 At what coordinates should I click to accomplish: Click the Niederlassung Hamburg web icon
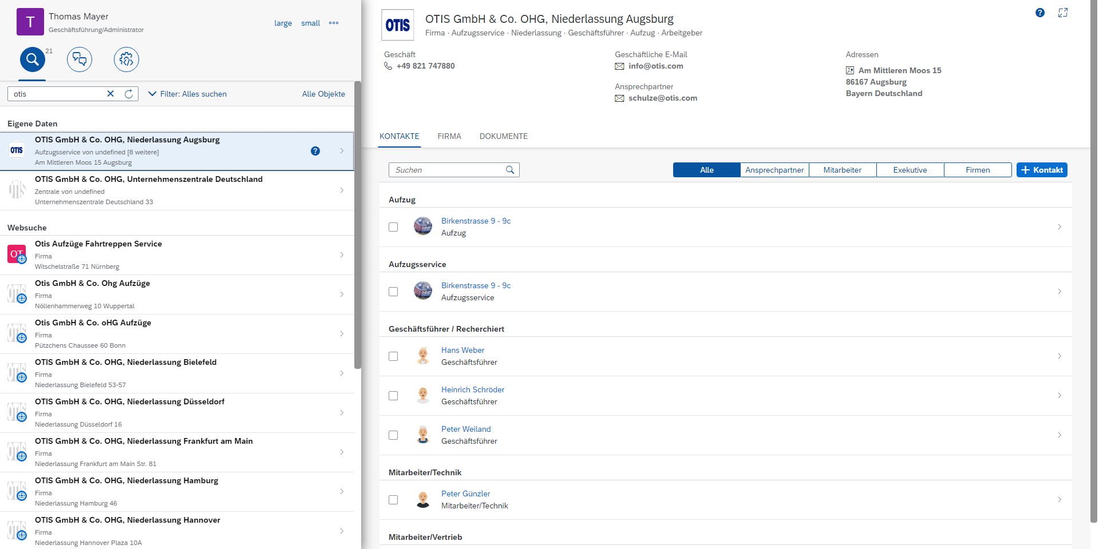point(17,491)
